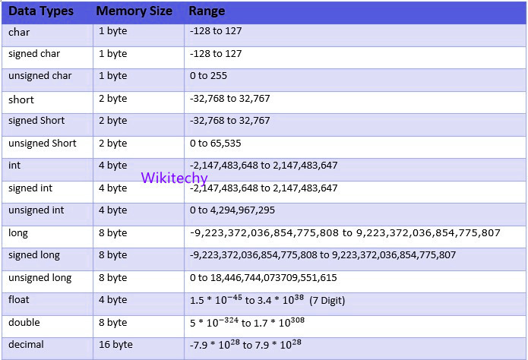Click the unsigned long row label
528x360 pixels.
[x=40, y=278]
